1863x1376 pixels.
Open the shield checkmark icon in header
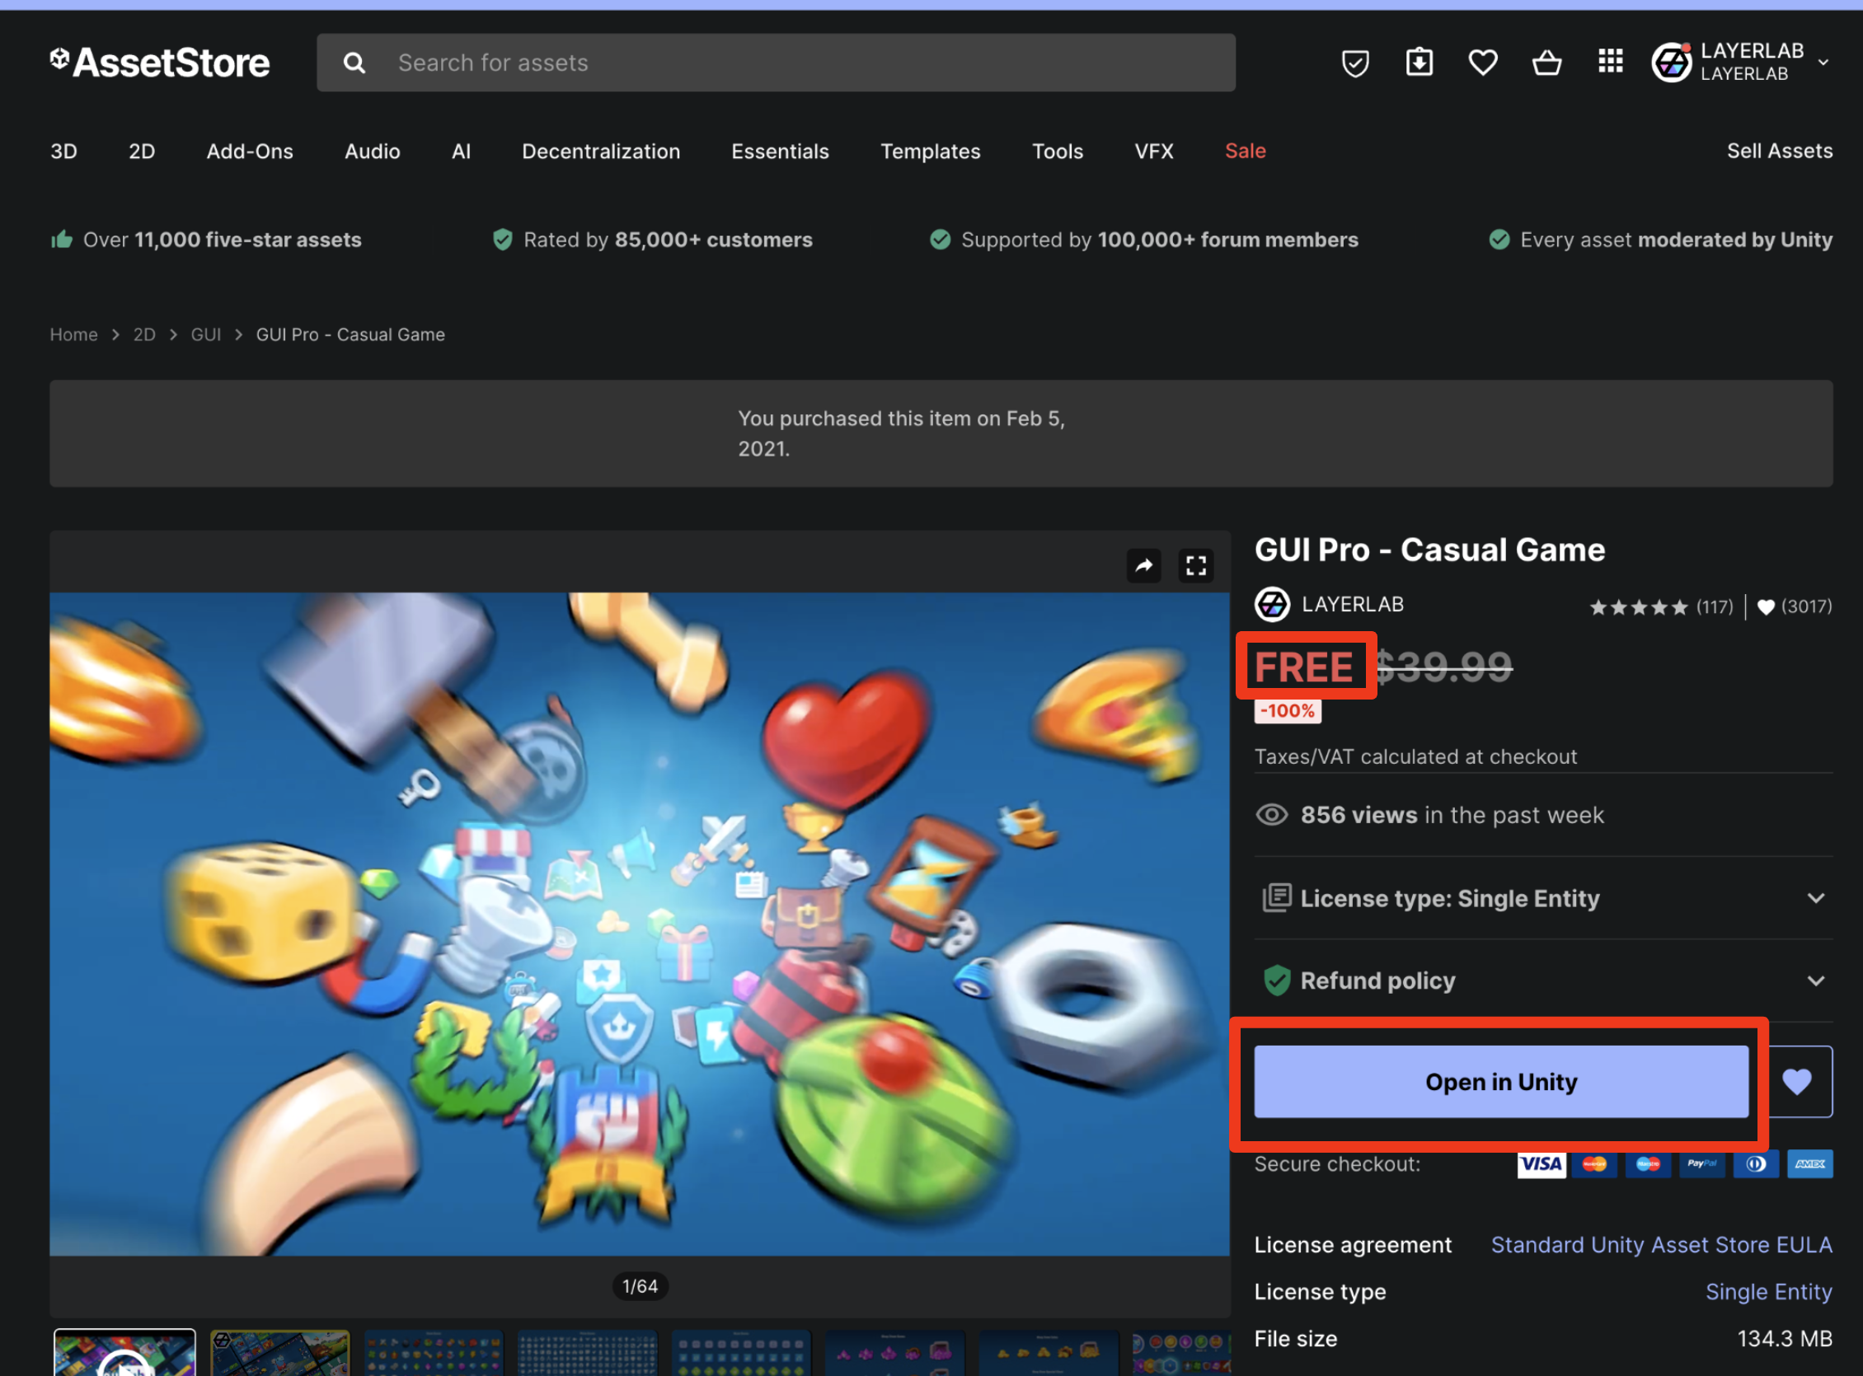pos(1354,63)
